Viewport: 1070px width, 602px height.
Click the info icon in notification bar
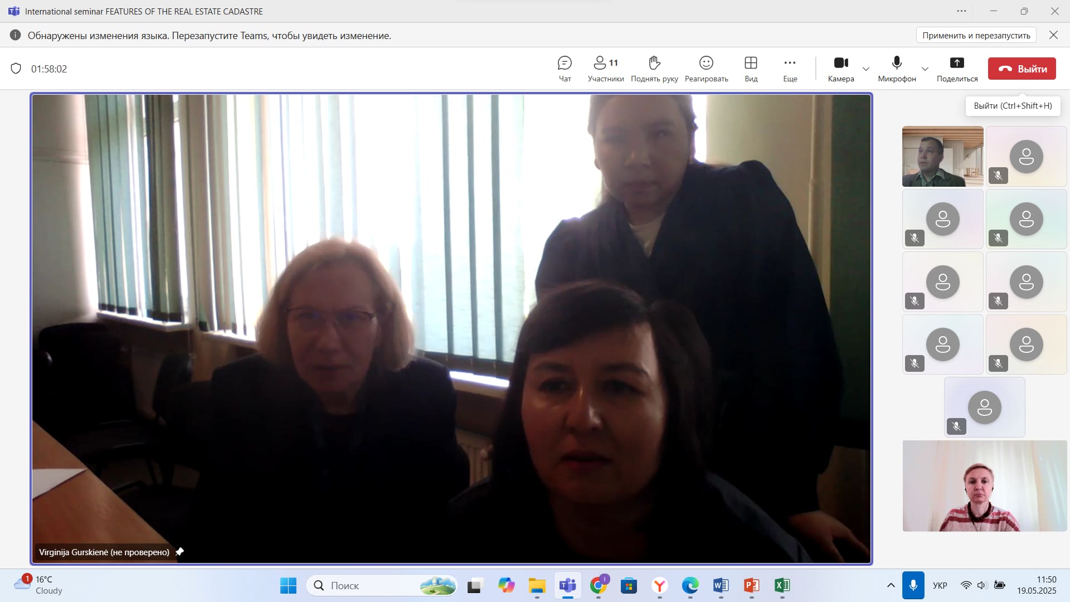pos(15,35)
